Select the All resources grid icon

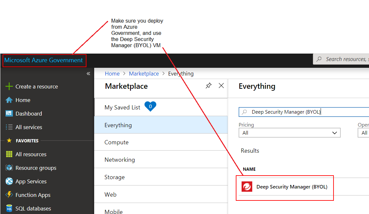[10, 154]
